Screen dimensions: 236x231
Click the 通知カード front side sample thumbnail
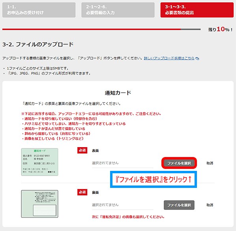pos(39,162)
